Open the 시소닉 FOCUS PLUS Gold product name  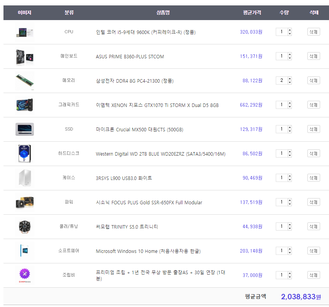coord(149,202)
